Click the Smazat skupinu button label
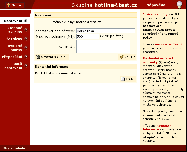Viewport: 187px width, 152px height. pos(54,57)
